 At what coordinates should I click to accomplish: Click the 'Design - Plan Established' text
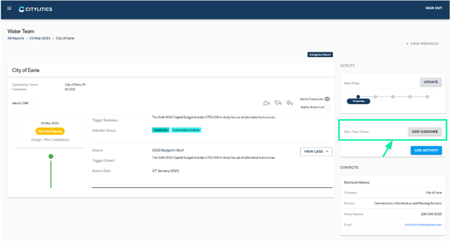[x=50, y=140]
